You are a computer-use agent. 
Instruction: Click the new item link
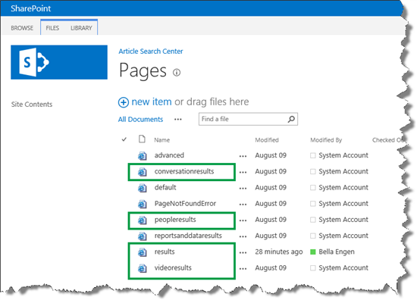tap(152, 102)
